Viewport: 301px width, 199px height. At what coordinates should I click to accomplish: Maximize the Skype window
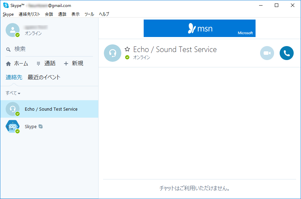point(277,5)
